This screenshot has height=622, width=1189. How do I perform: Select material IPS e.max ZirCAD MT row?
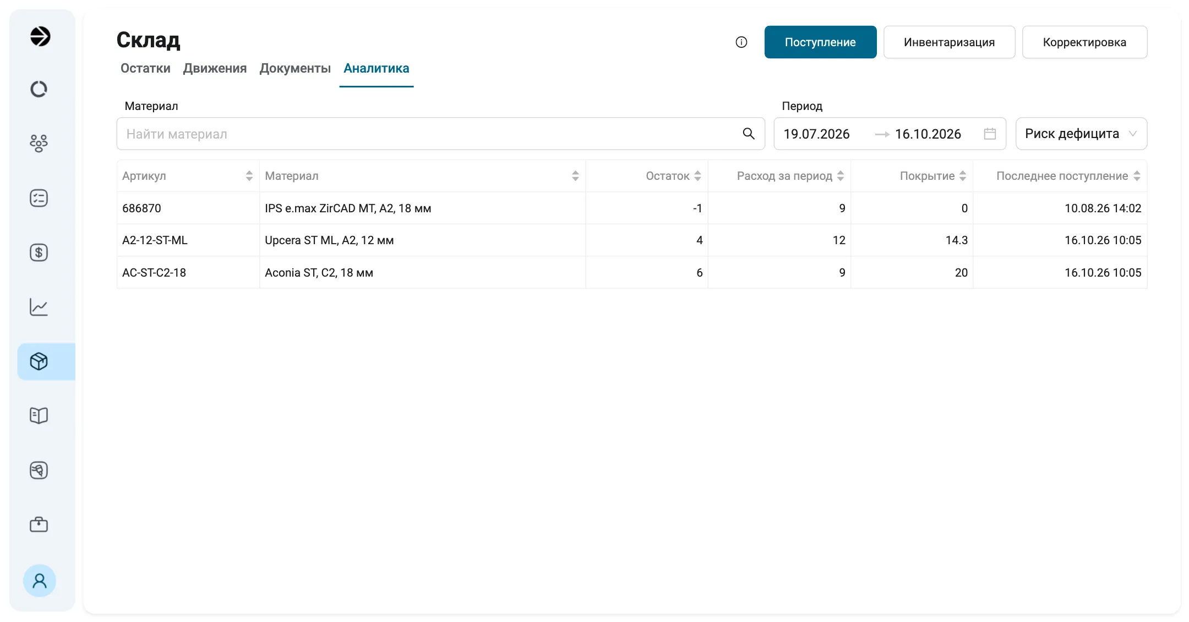[422, 208]
